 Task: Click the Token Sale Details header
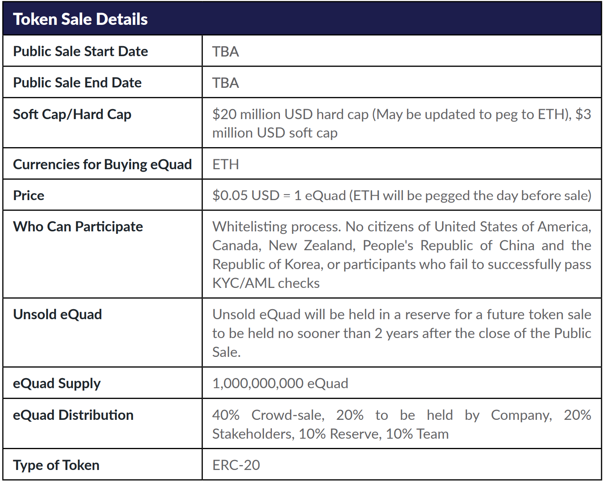(80, 19)
